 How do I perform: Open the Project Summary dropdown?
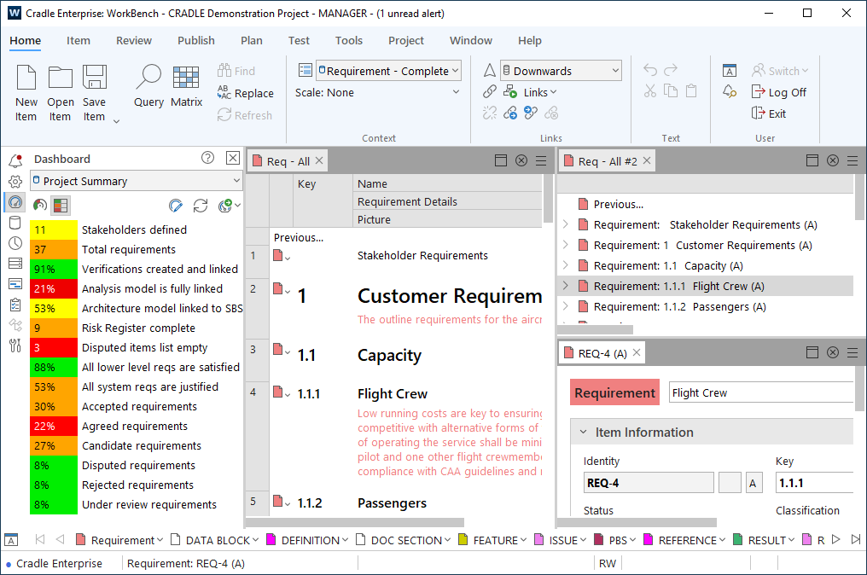click(x=136, y=181)
